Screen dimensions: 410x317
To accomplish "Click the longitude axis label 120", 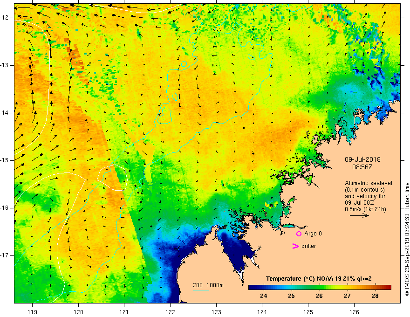I will (78, 312).
